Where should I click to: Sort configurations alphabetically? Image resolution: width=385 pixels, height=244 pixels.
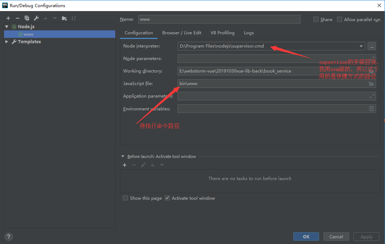73,18
